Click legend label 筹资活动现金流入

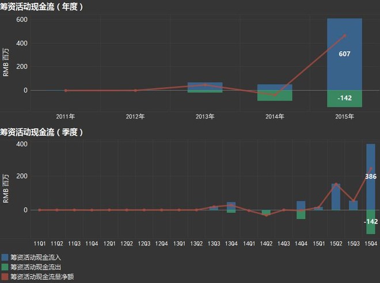pos(35,257)
